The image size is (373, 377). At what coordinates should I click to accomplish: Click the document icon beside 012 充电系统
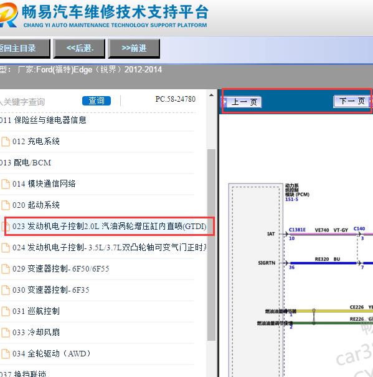coord(6,142)
